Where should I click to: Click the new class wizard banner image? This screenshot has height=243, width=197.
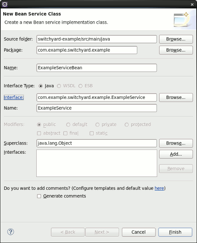coord(182,20)
